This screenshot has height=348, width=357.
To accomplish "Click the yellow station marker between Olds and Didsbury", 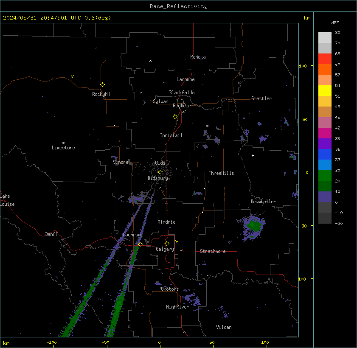I will pos(160,172).
